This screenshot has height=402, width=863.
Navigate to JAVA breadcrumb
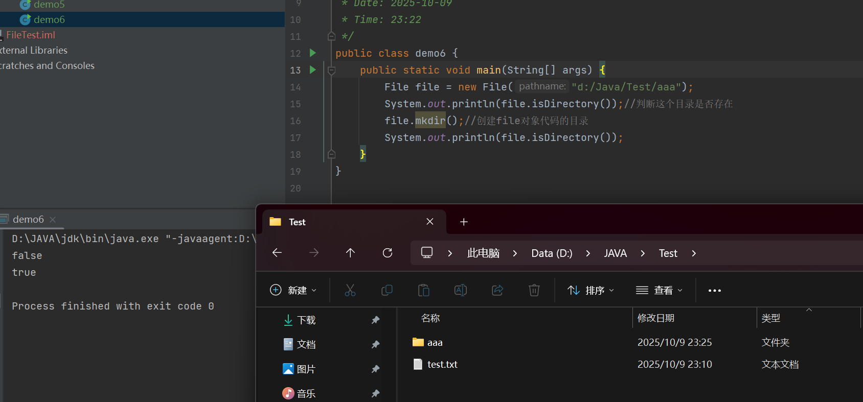pyautogui.click(x=615, y=253)
